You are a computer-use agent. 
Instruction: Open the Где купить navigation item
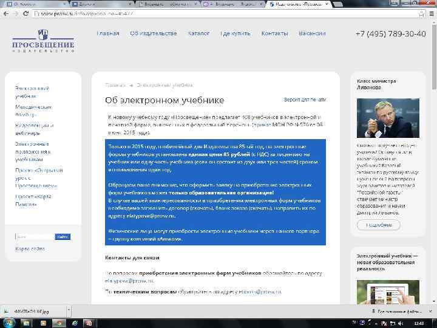235,33
